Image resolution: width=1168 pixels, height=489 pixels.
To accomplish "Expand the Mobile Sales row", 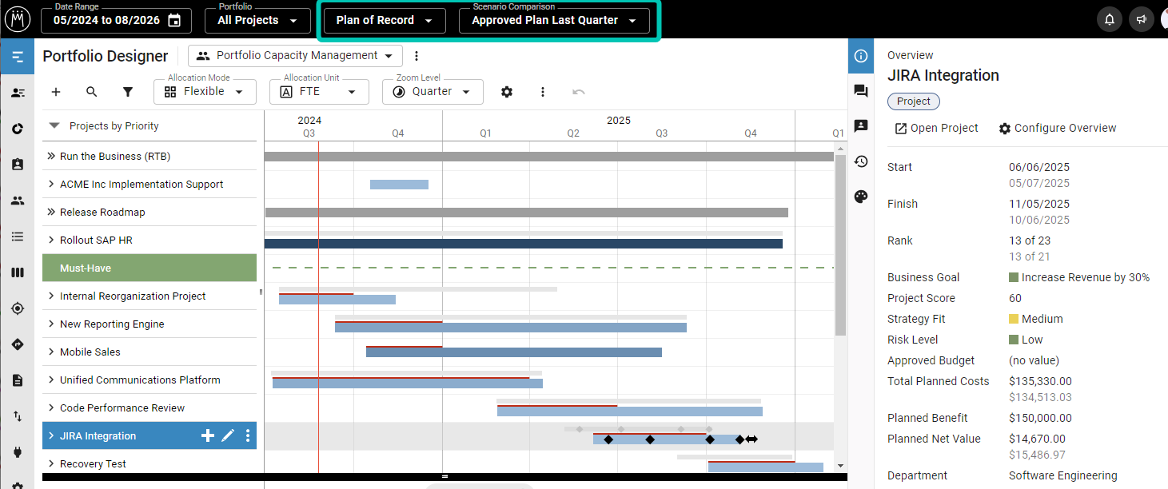I will (x=52, y=352).
